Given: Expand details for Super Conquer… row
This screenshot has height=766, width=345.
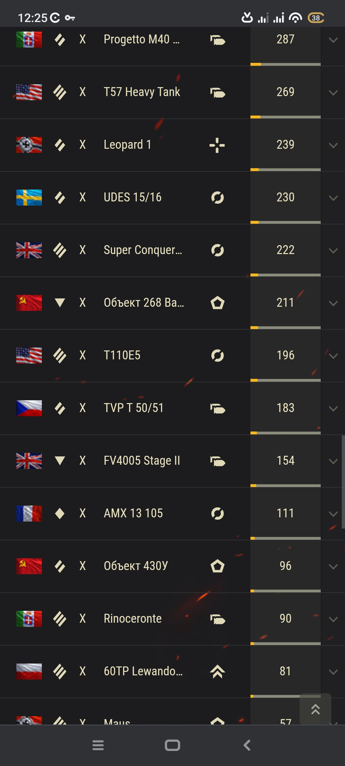Looking at the screenshot, I should click(x=333, y=251).
